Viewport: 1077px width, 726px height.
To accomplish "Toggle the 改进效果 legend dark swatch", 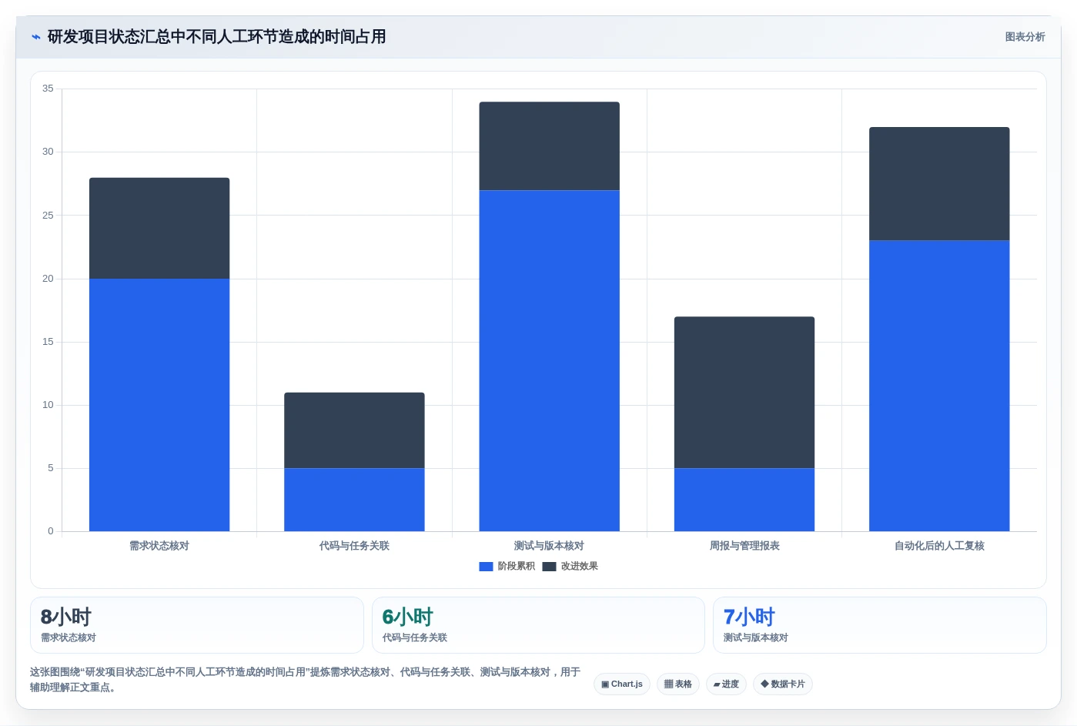I will point(549,567).
